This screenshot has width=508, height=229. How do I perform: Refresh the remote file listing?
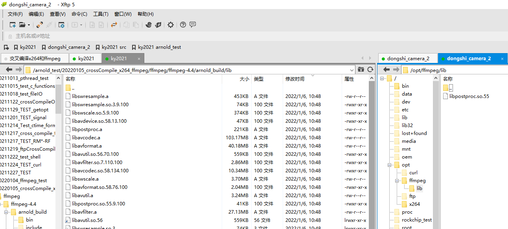click(x=370, y=70)
